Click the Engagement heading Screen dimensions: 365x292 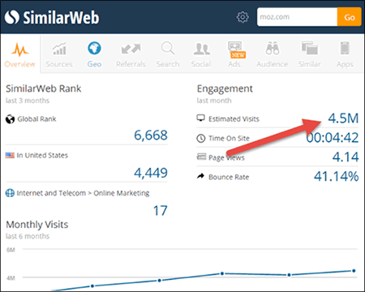click(225, 89)
